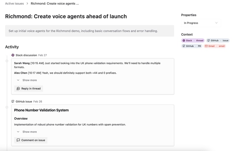235x151 pixels.
Task: Click the Reply in thread speech bubble icon
Action: click(18, 89)
